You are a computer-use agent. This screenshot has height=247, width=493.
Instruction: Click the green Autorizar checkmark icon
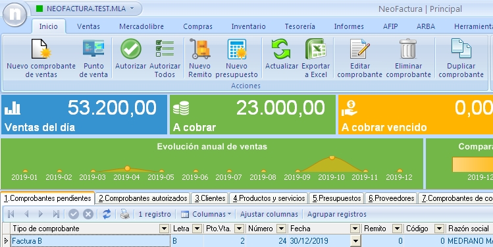point(131,49)
